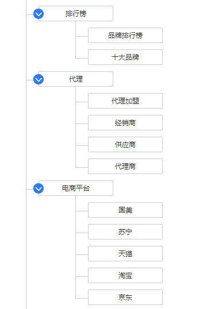
Task: Collapse the 排行榜 branch chevron
Action: point(39,14)
